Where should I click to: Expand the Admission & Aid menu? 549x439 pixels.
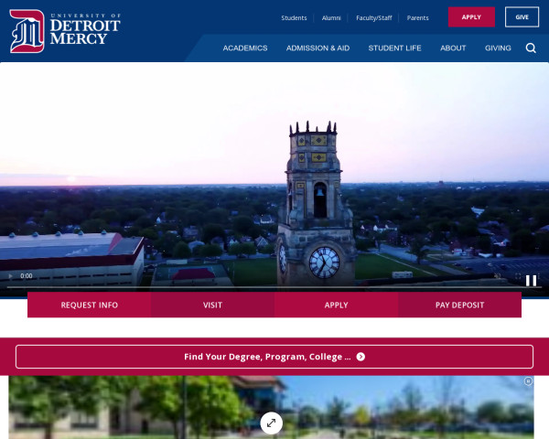point(318,48)
